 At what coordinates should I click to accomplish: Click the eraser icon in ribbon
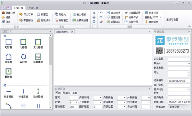(x=101, y=22)
